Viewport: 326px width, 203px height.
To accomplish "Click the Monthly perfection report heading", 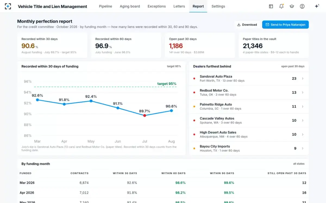I will point(45,21).
